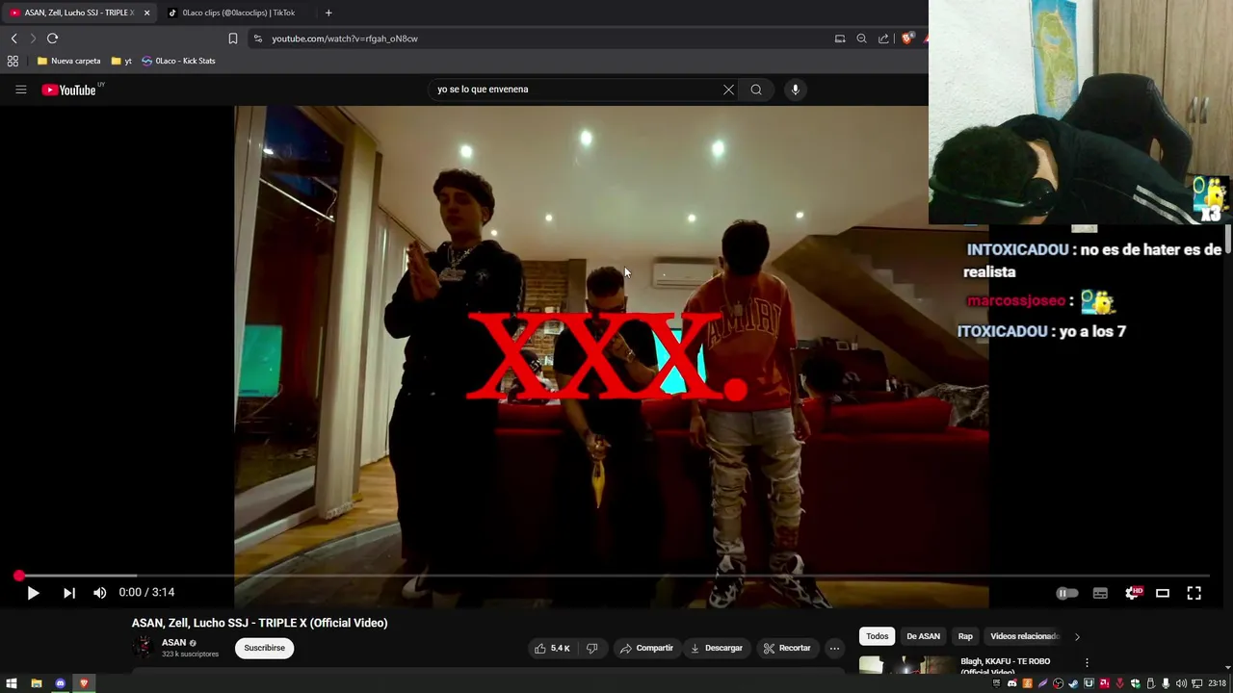Viewport: 1233px width, 693px height.
Task: Like the video showing 5.4 K
Action: [x=552, y=649]
